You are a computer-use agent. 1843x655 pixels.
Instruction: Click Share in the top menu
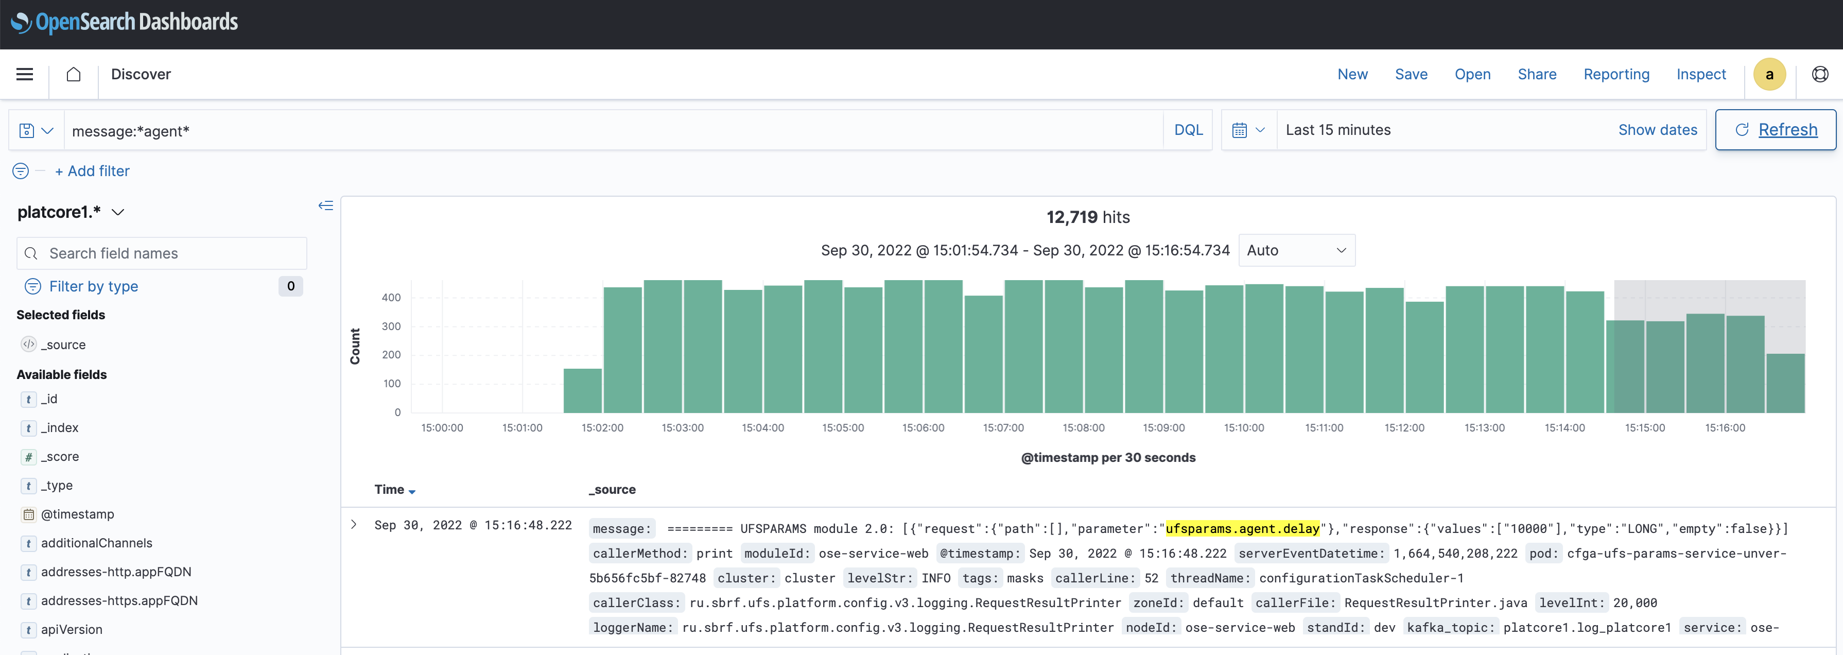[x=1537, y=75]
